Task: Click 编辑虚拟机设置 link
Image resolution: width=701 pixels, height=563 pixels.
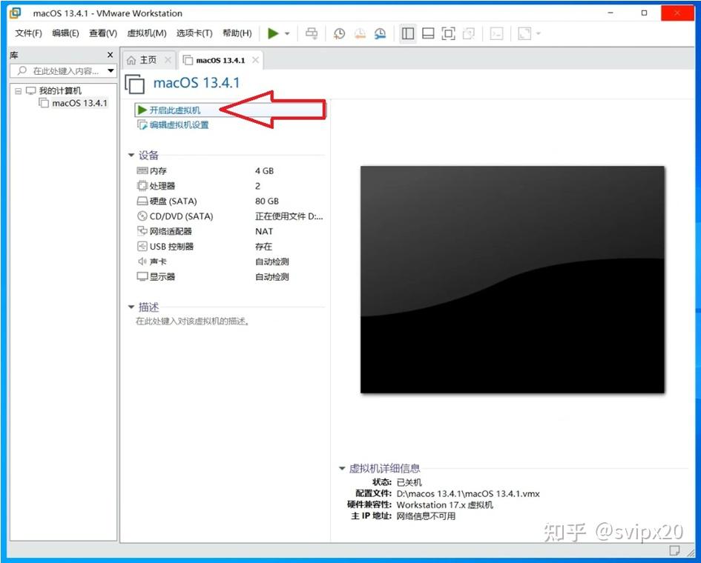Action: [179, 125]
